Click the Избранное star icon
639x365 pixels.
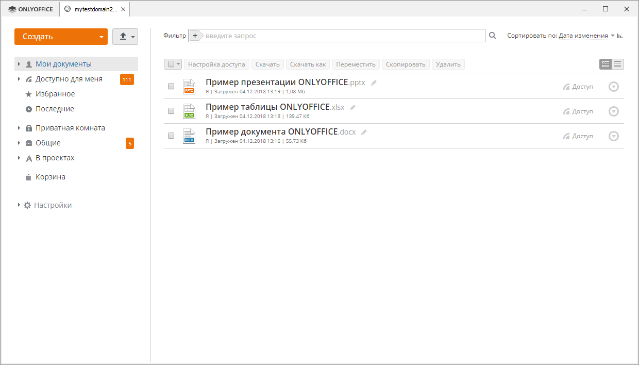[x=29, y=94]
